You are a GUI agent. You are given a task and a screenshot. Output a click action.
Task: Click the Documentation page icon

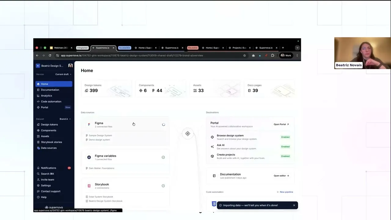(214, 176)
